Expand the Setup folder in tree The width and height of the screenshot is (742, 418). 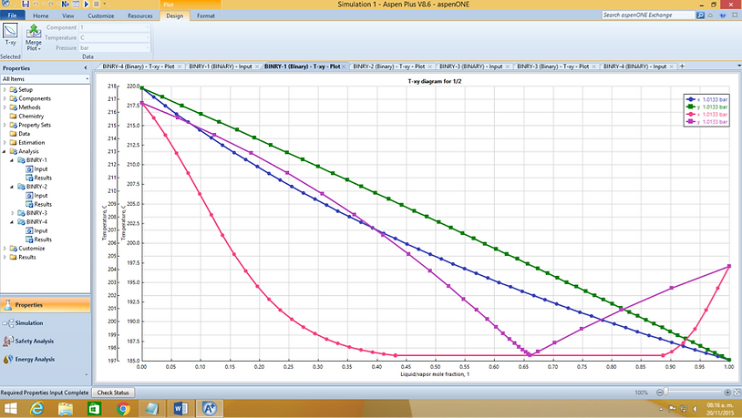(5, 89)
